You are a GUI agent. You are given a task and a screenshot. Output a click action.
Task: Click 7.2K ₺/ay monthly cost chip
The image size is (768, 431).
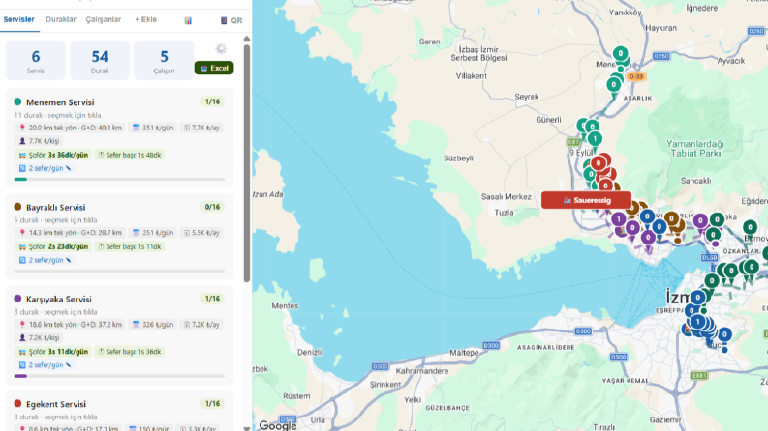pos(201,325)
